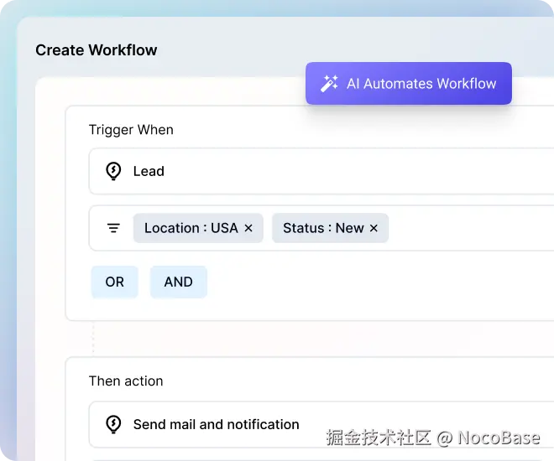Add an OR condition
This screenshot has height=461, width=554.
(x=114, y=282)
